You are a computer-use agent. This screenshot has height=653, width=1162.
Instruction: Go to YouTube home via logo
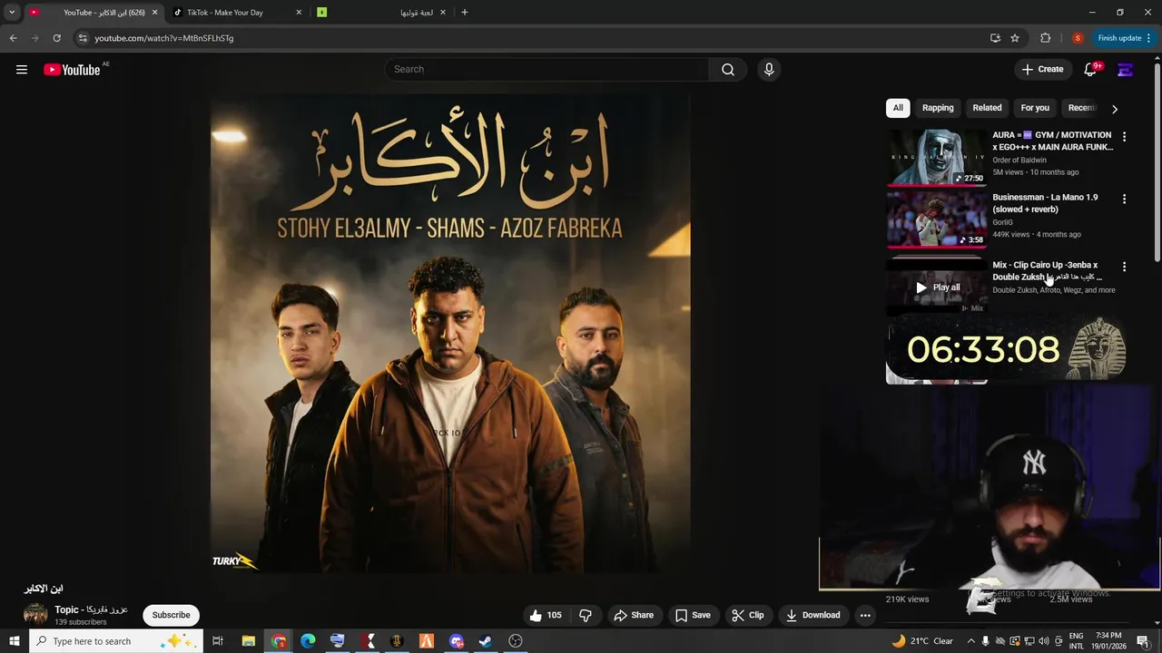click(x=72, y=70)
